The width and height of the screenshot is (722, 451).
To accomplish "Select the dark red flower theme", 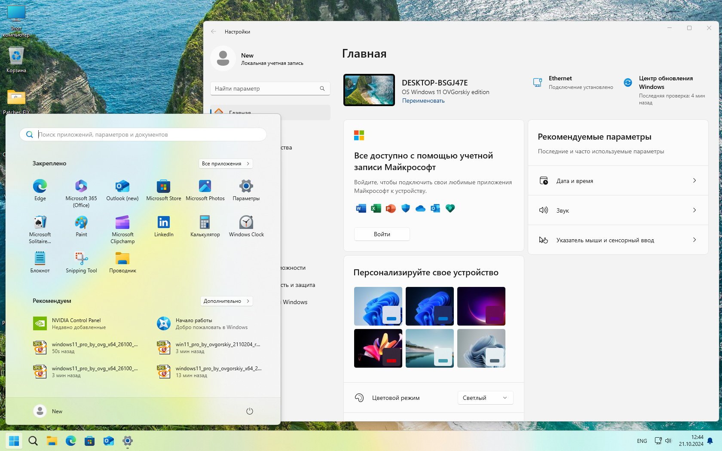I will [x=378, y=348].
